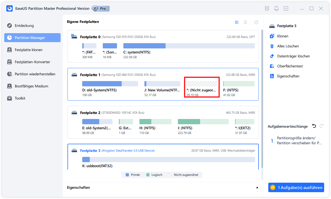Click the disk list vertical scrollbar
Viewport: 331px width, 199px height.
262,99
